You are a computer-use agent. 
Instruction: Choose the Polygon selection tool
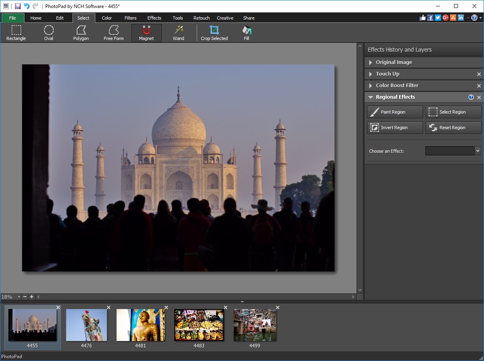click(81, 32)
